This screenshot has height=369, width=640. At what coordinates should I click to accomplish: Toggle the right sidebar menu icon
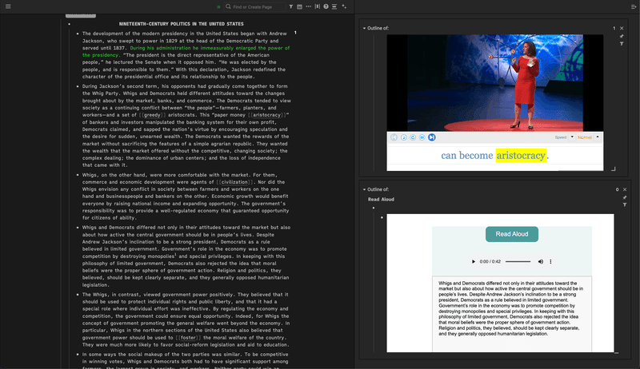pyautogui.click(x=634, y=6)
